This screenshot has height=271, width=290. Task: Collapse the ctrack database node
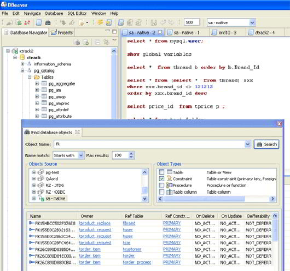(x=15, y=57)
